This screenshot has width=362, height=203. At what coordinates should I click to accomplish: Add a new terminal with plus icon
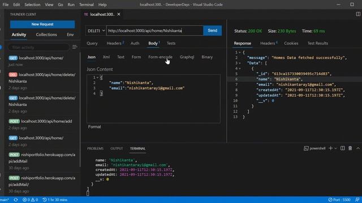tap(330, 148)
